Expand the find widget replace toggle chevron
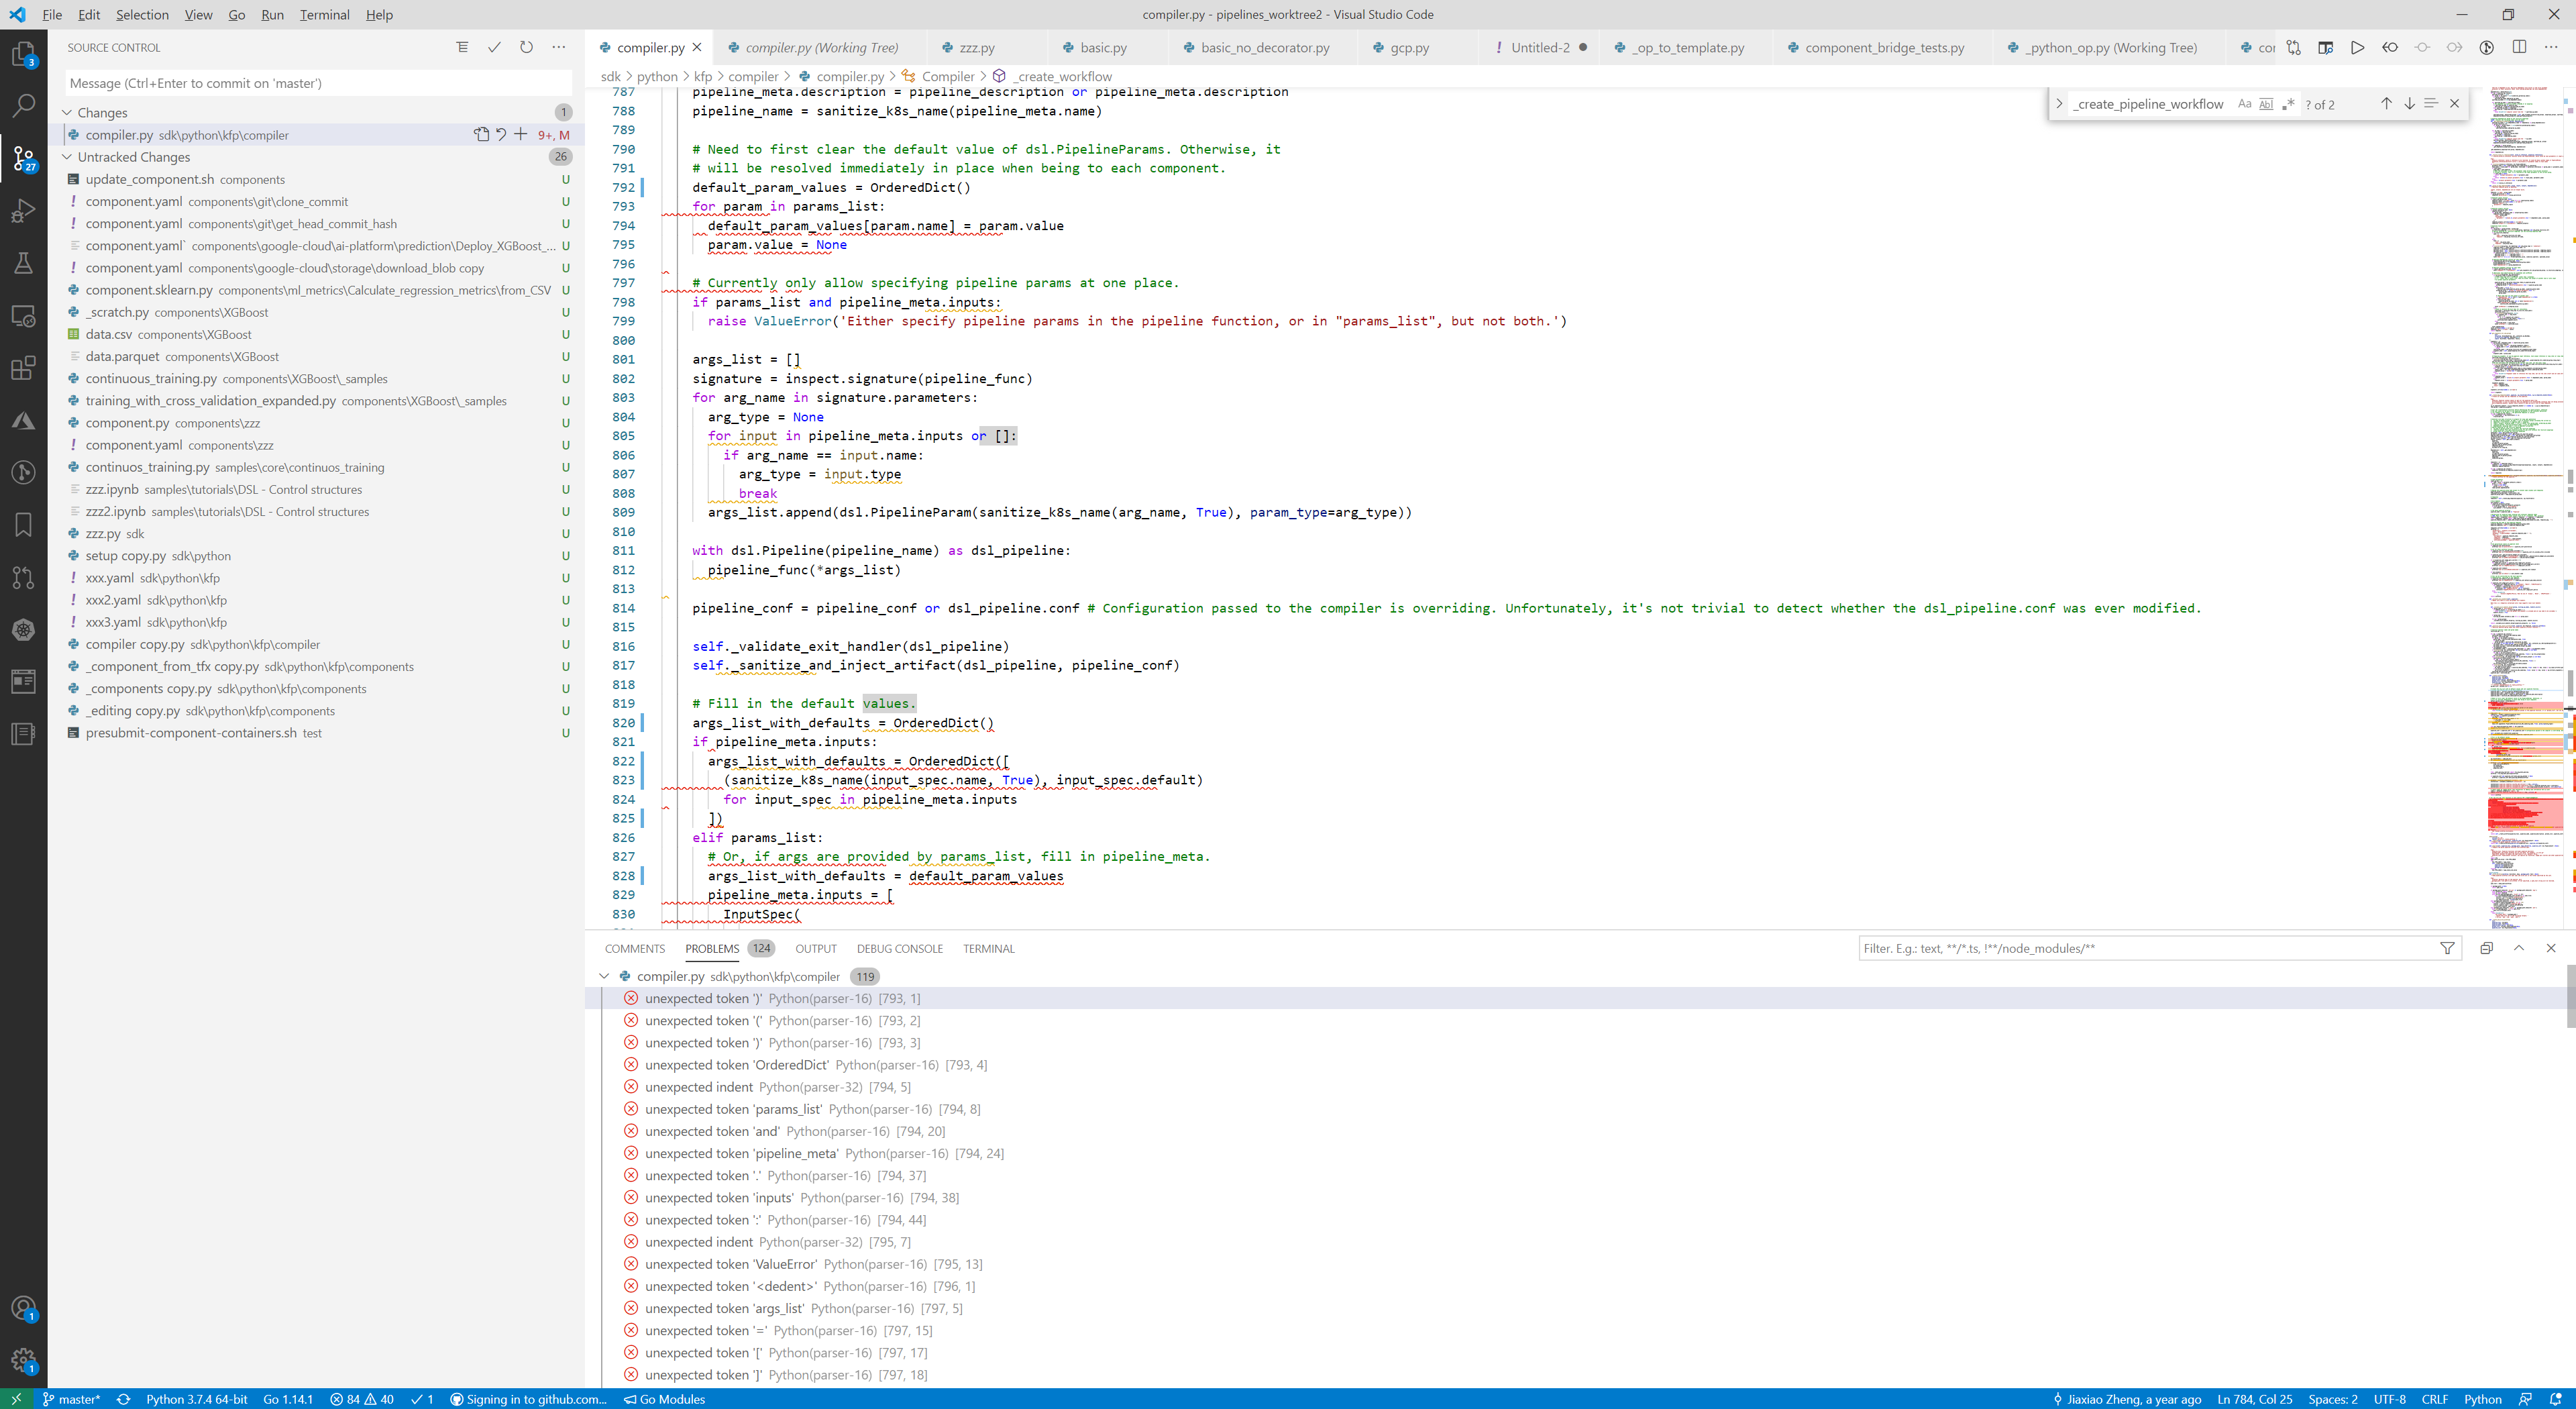 2060,103
